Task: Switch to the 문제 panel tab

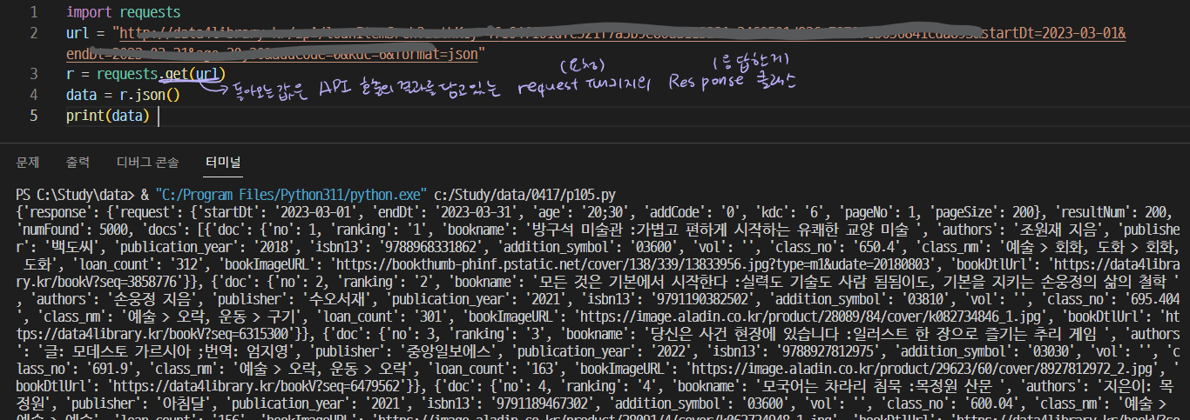Action: 28,162
